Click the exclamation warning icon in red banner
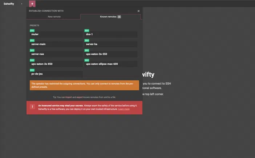 coord(32,107)
